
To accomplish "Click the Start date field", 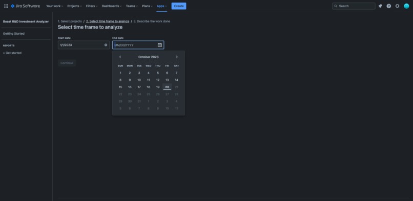I will [84, 45].
